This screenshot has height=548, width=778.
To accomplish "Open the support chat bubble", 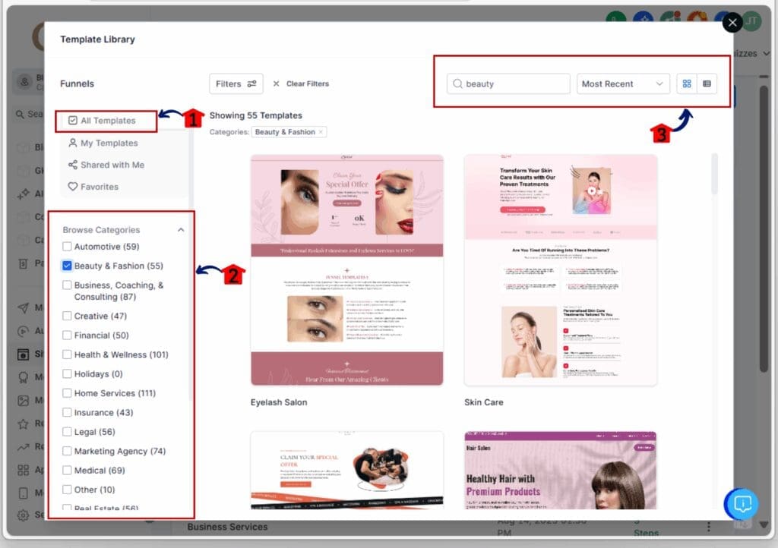I will 742,504.
